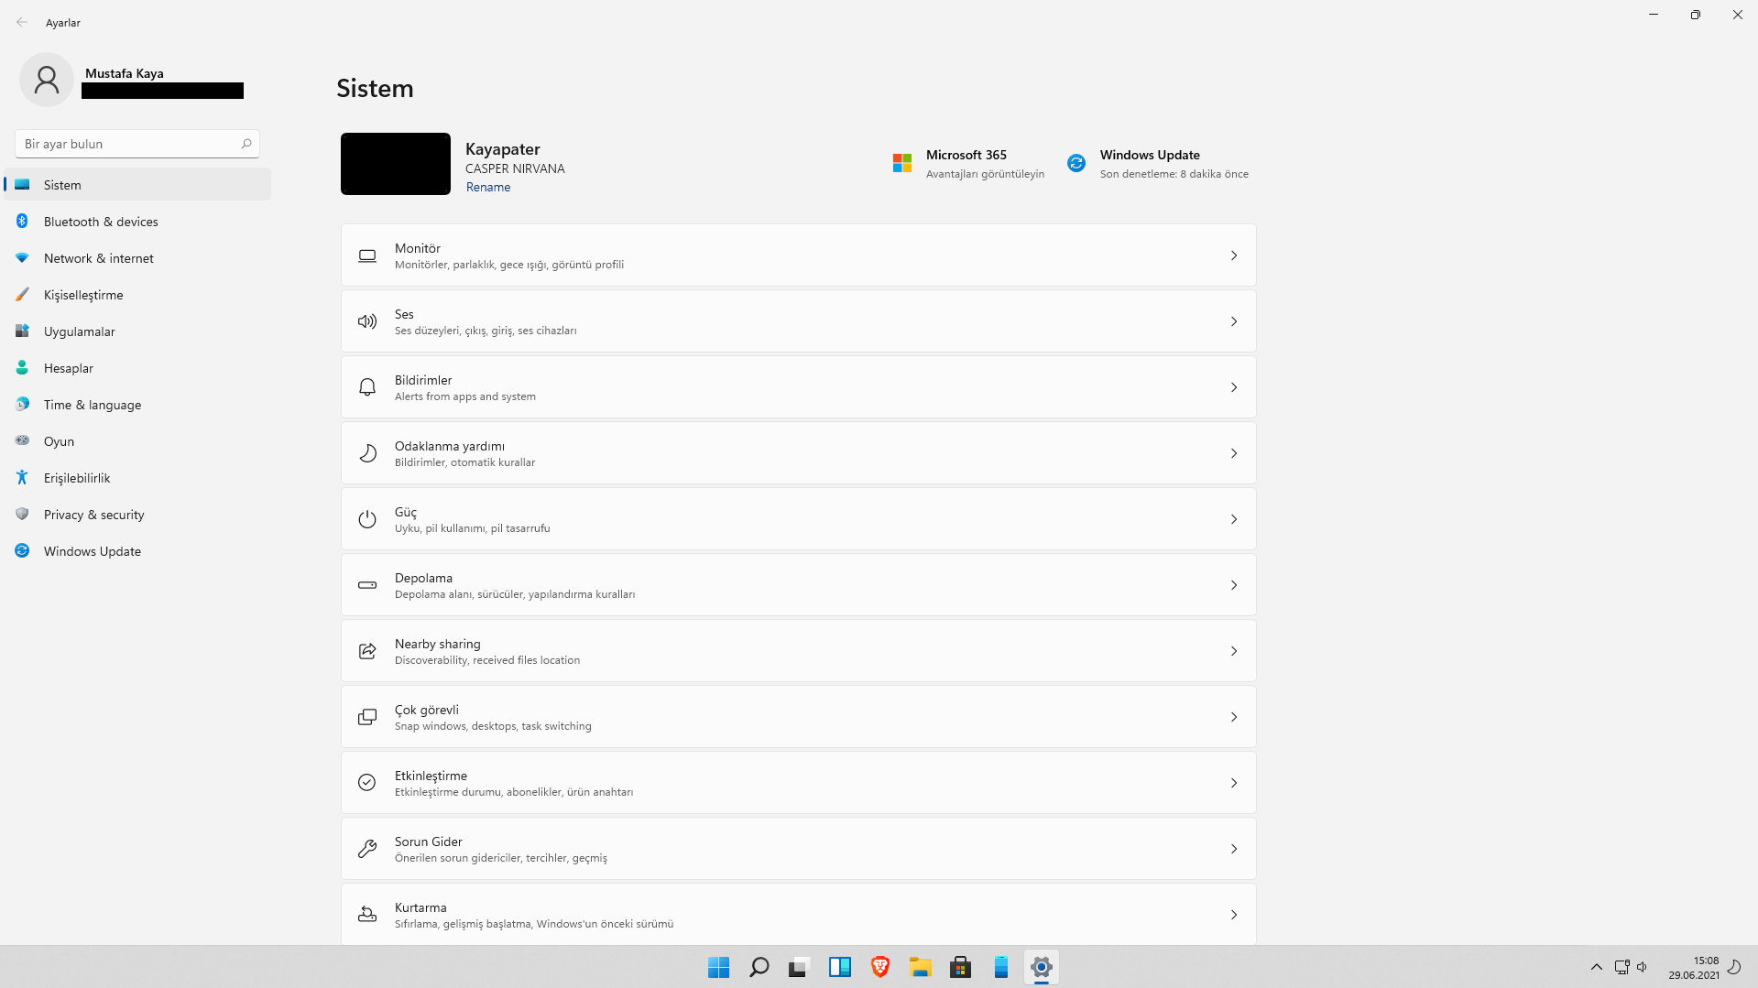Click the focus assist moon in system tray
Viewport: 1758px width, 988px height.
1734,967
